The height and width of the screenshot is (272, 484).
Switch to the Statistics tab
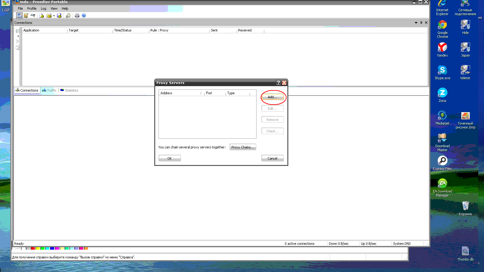point(69,90)
